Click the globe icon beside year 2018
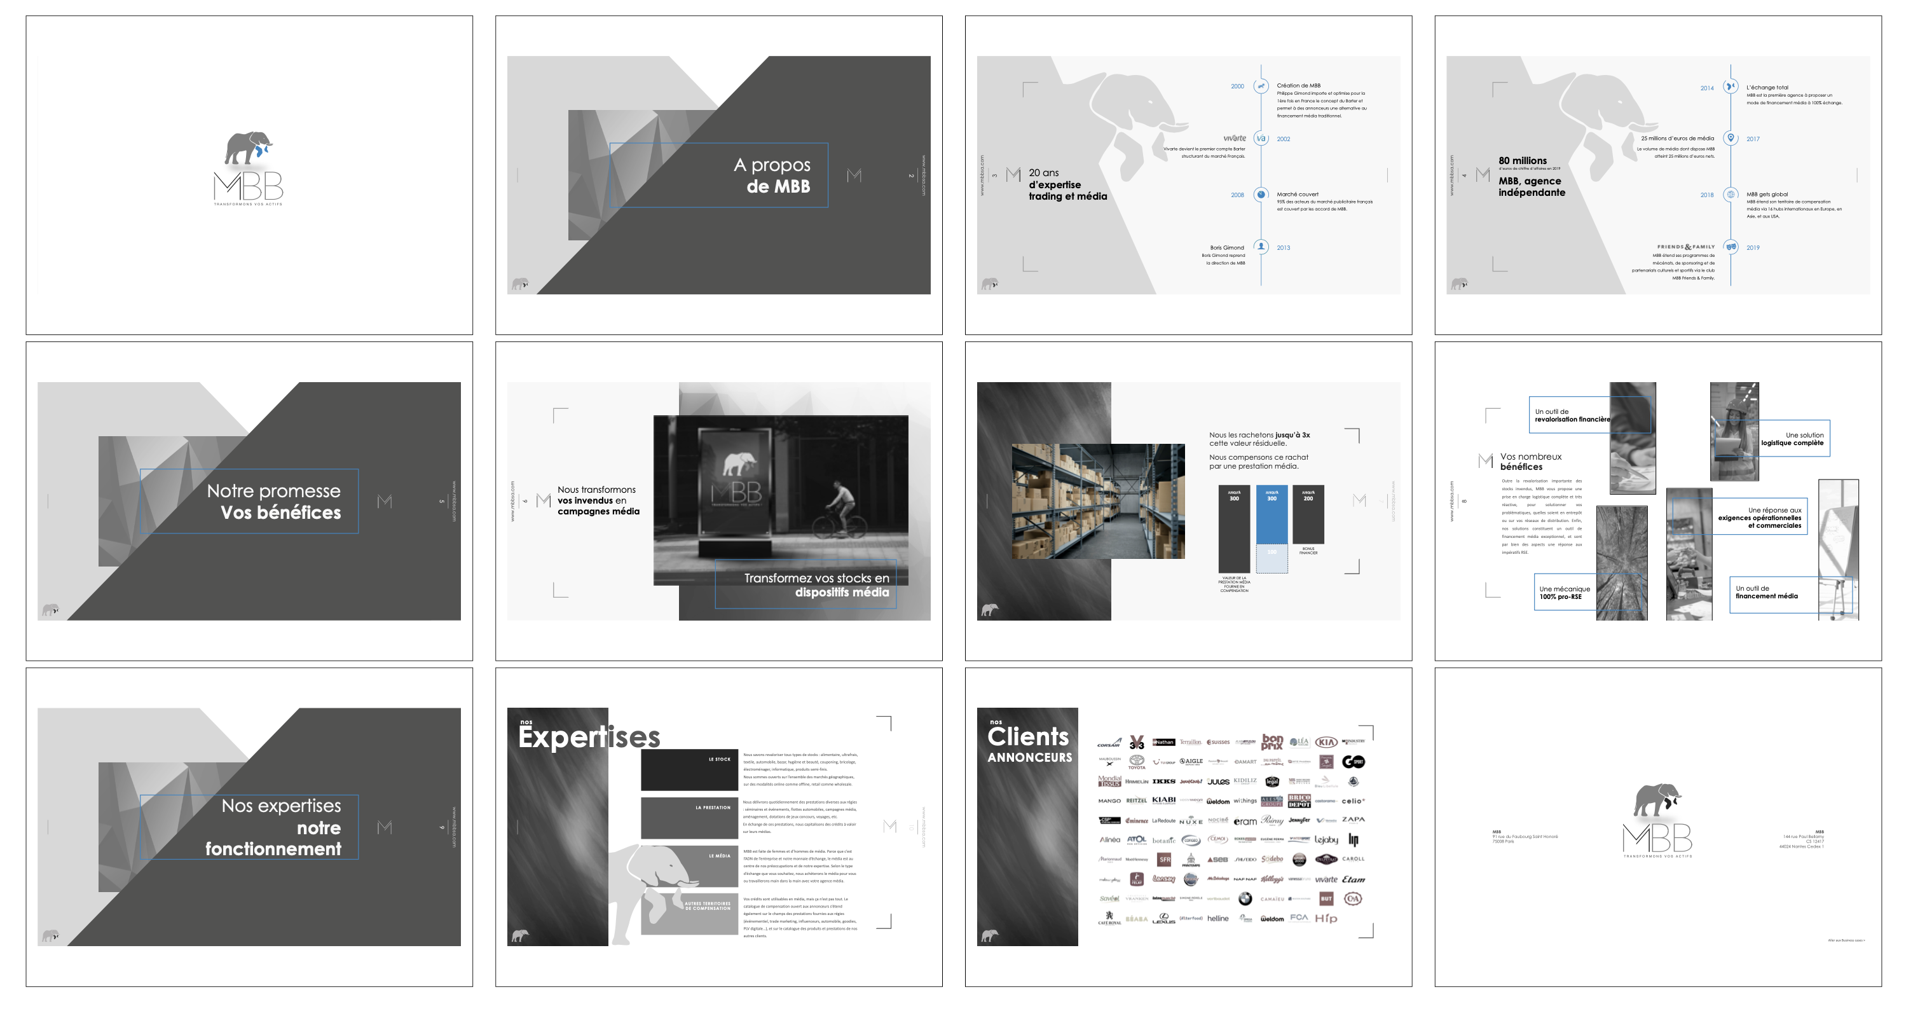The image size is (1906, 1011). pos(1731,195)
